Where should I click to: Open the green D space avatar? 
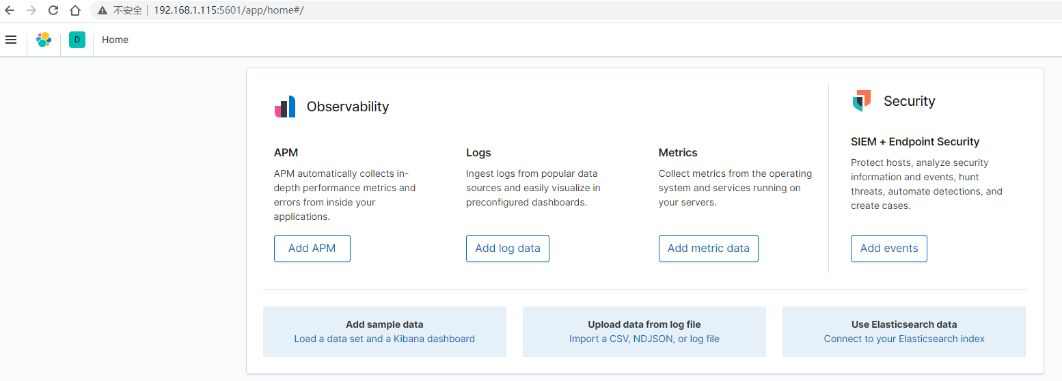77,40
